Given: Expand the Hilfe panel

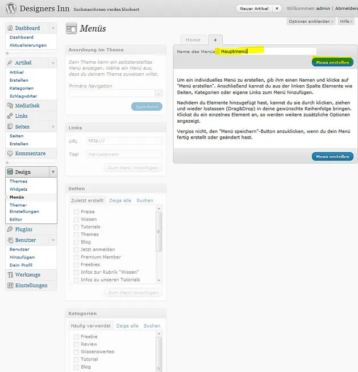Looking at the screenshot, I should [x=346, y=22].
